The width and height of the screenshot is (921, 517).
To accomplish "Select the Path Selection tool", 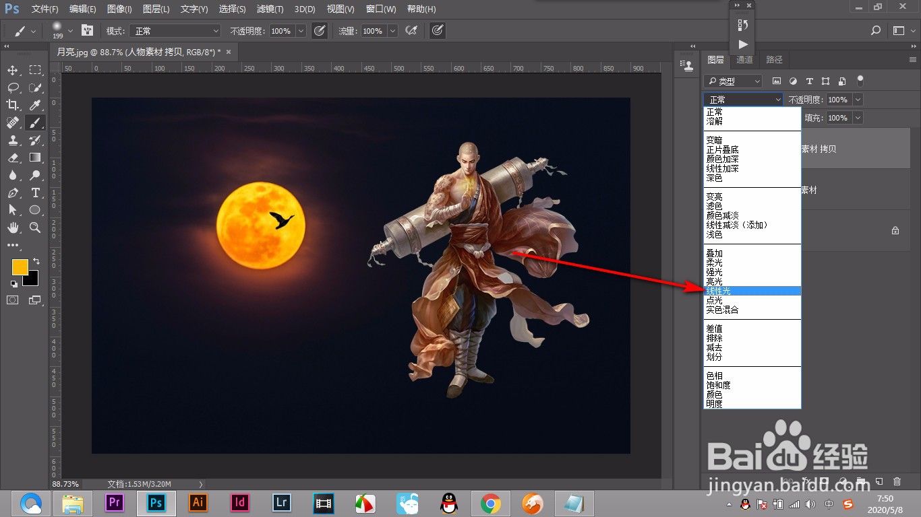I will point(13,210).
